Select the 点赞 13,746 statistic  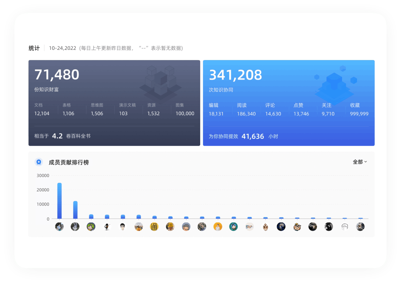[301, 110]
